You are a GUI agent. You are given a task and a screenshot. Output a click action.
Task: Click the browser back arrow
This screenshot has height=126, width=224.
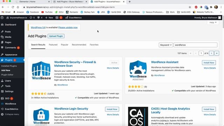pos(3,7)
